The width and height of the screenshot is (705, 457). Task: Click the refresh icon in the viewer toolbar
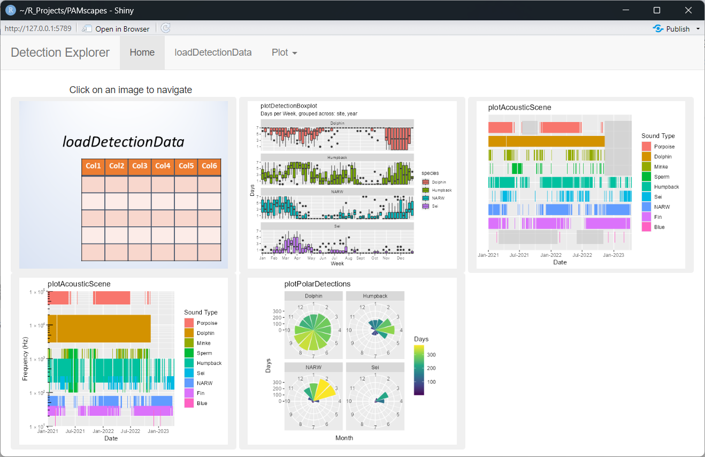coord(166,28)
